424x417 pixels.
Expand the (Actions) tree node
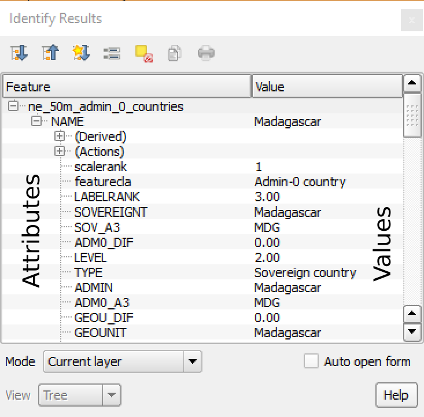[59, 152]
